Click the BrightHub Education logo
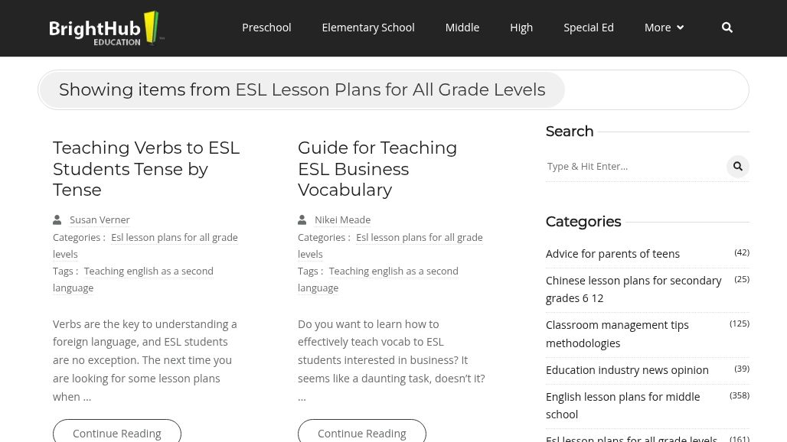Image resolution: width=787 pixels, height=442 pixels. pos(106,28)
